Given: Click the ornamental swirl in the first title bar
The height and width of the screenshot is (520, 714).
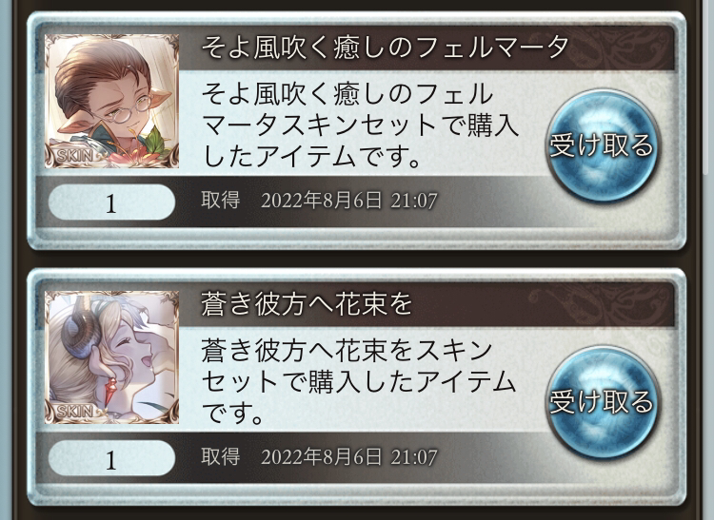Looking at the screenshot, I should [x=622, y=48].
